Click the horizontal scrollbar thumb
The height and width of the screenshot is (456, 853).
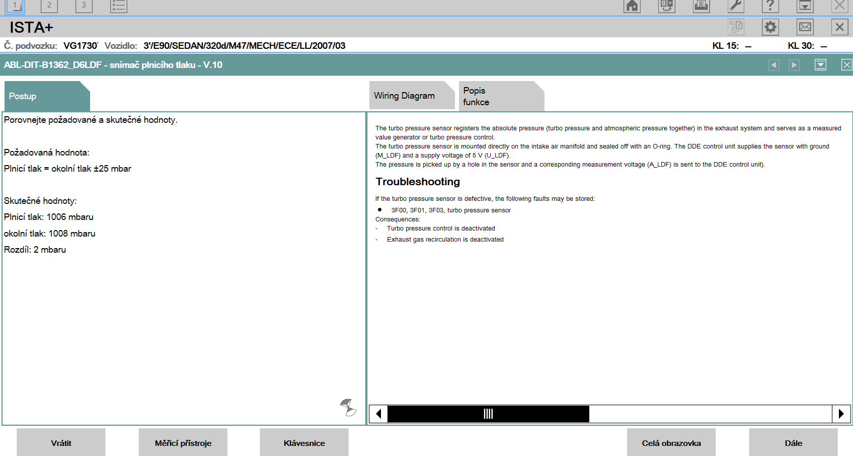[x=488, y=414]
